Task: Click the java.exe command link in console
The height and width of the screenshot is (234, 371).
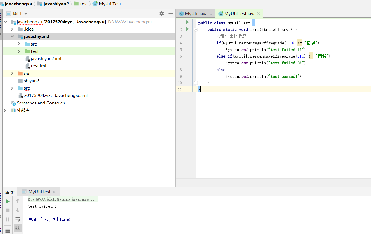Action: coord(62,199)
